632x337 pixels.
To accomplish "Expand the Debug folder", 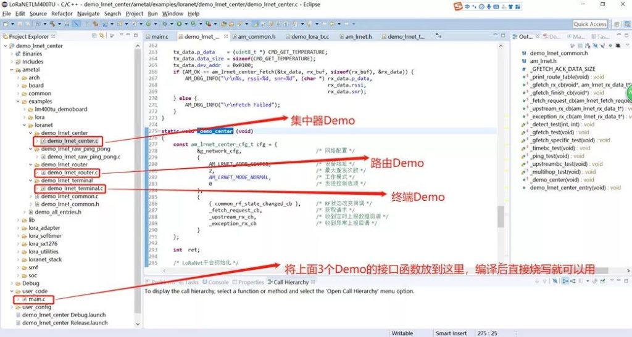I will (x=12, y=283).
